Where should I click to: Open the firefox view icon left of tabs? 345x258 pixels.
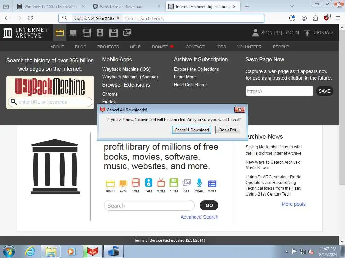coord(6,7)
